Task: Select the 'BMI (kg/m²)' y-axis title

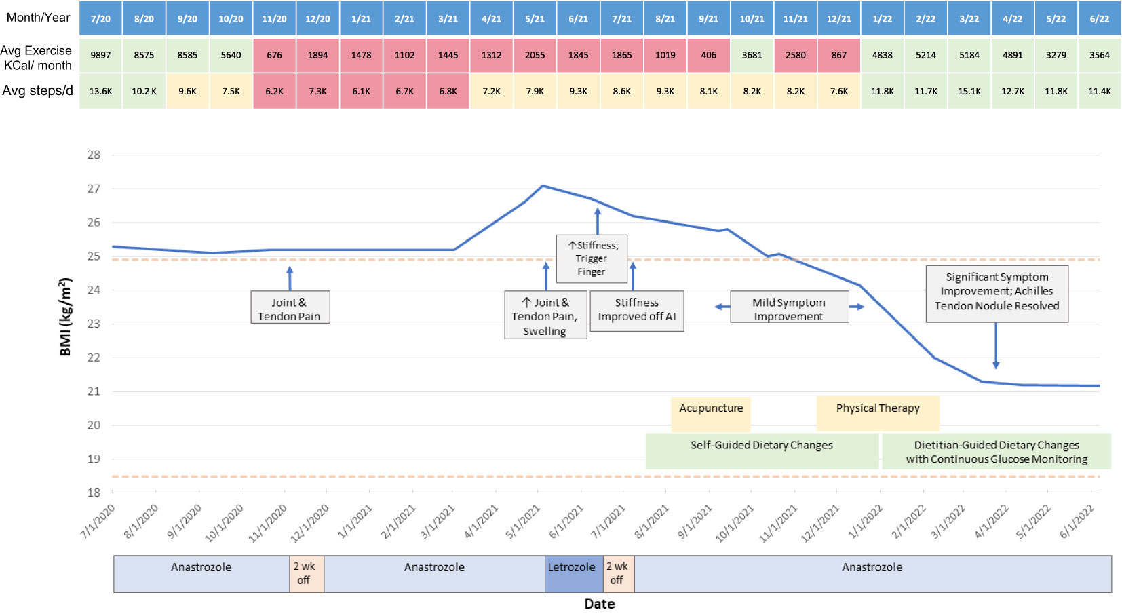Action: tap(65, 317)
